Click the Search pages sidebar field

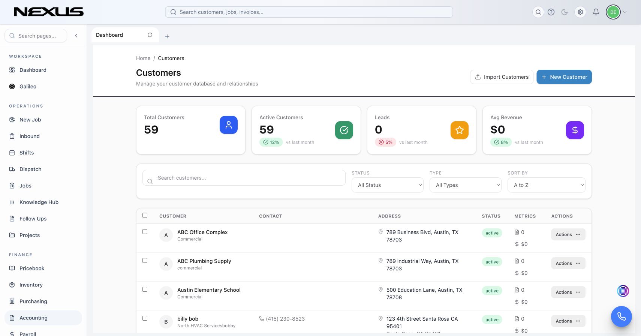pos(36,36)
